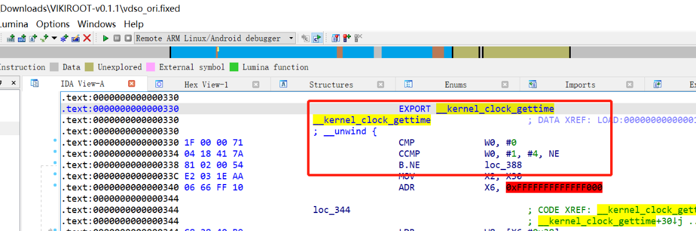
Task: Click the add breakpoint red-green icon
Action: pos(347,38)
